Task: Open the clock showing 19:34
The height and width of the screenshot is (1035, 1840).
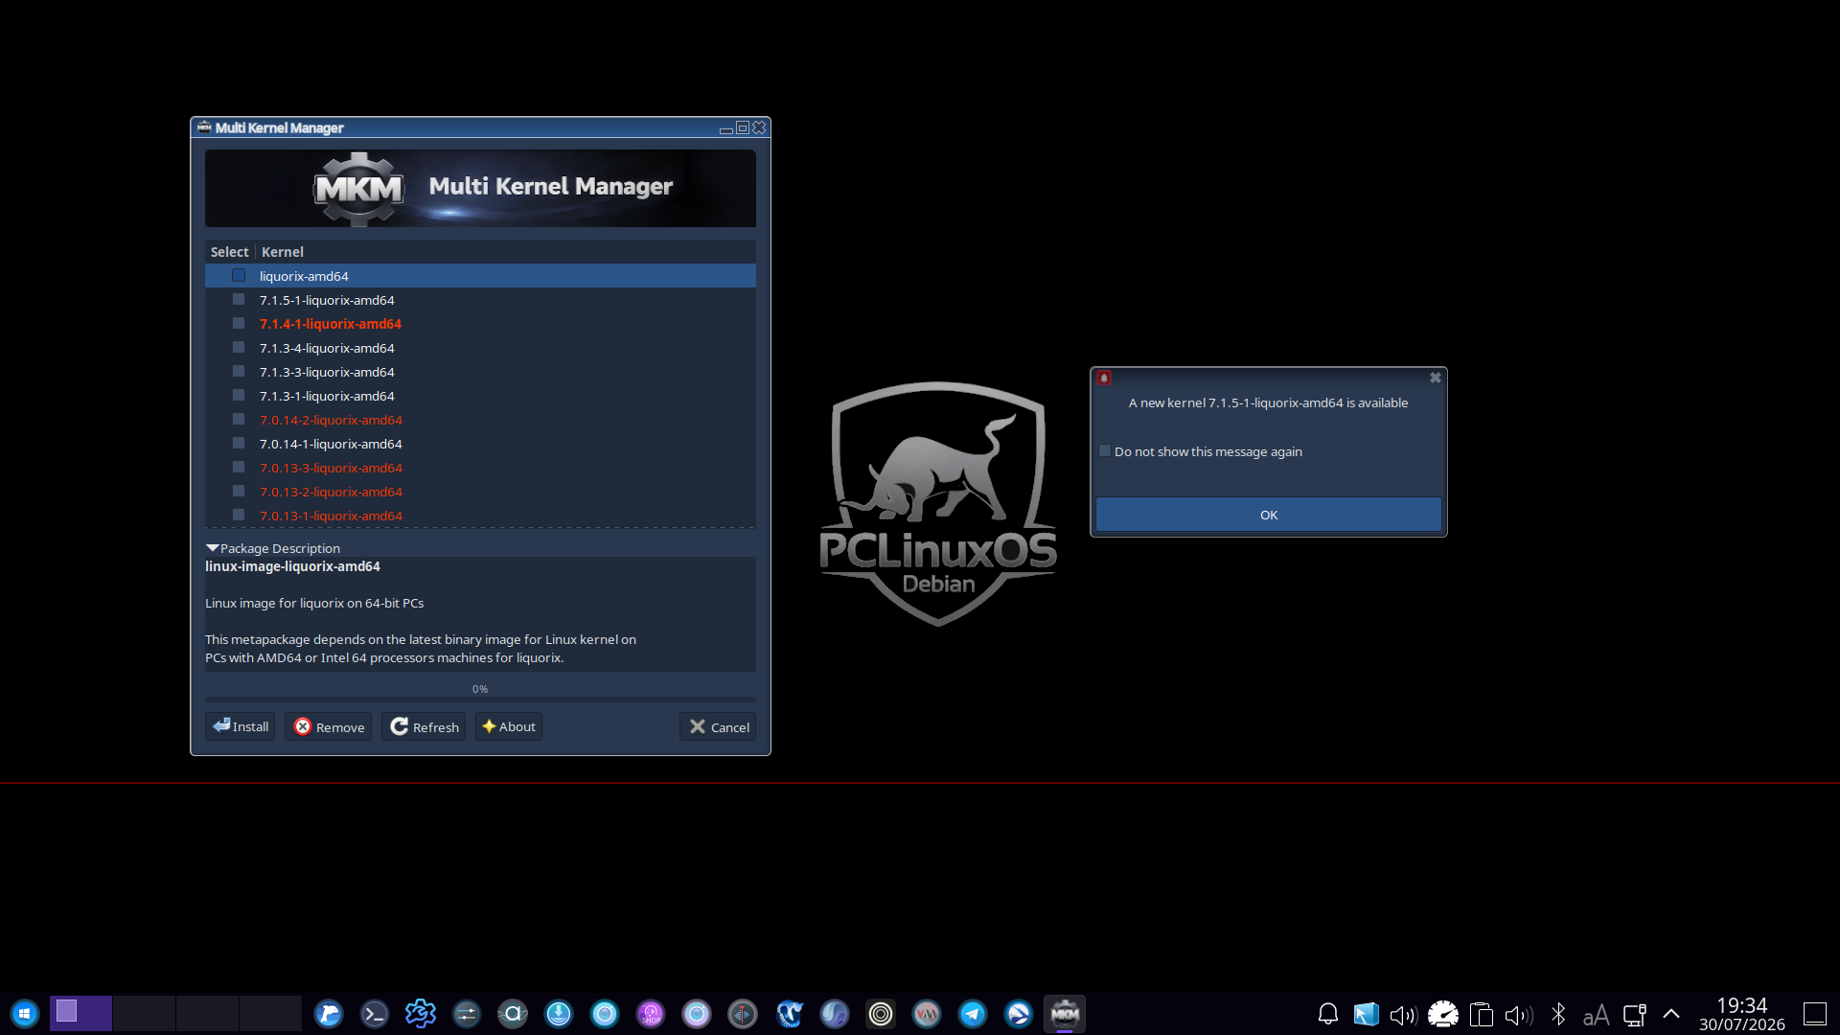Action: click(x=1742, y=1014)
